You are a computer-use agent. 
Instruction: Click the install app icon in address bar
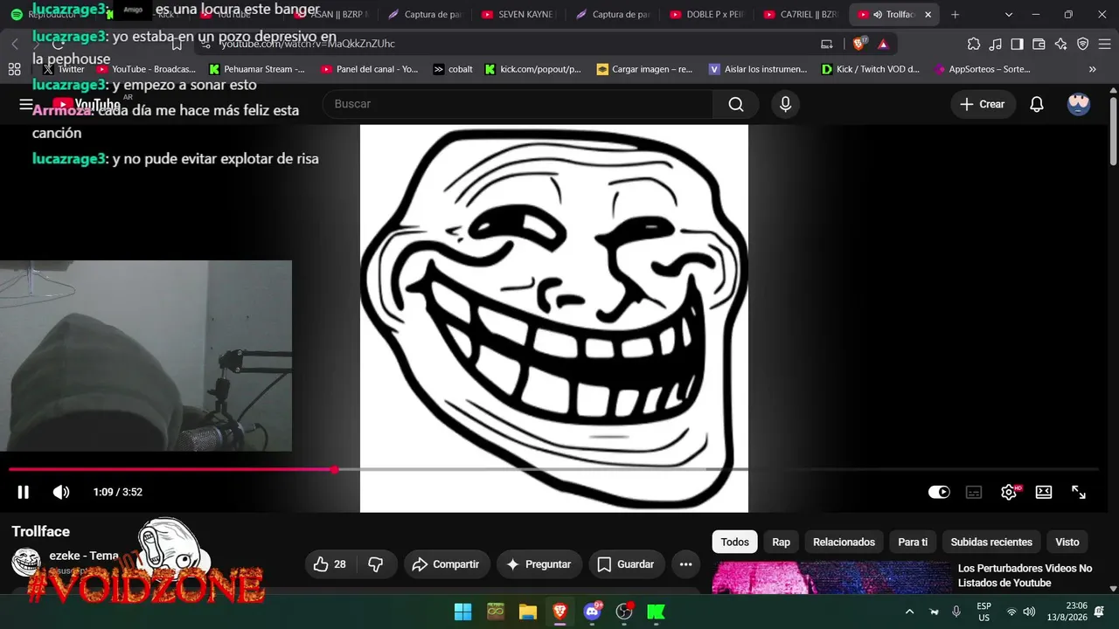click(827, 44)
